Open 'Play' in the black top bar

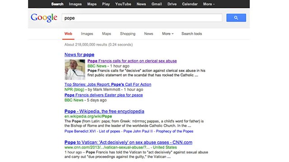106,4
